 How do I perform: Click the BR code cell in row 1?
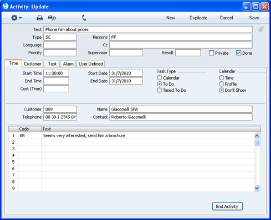29,135
